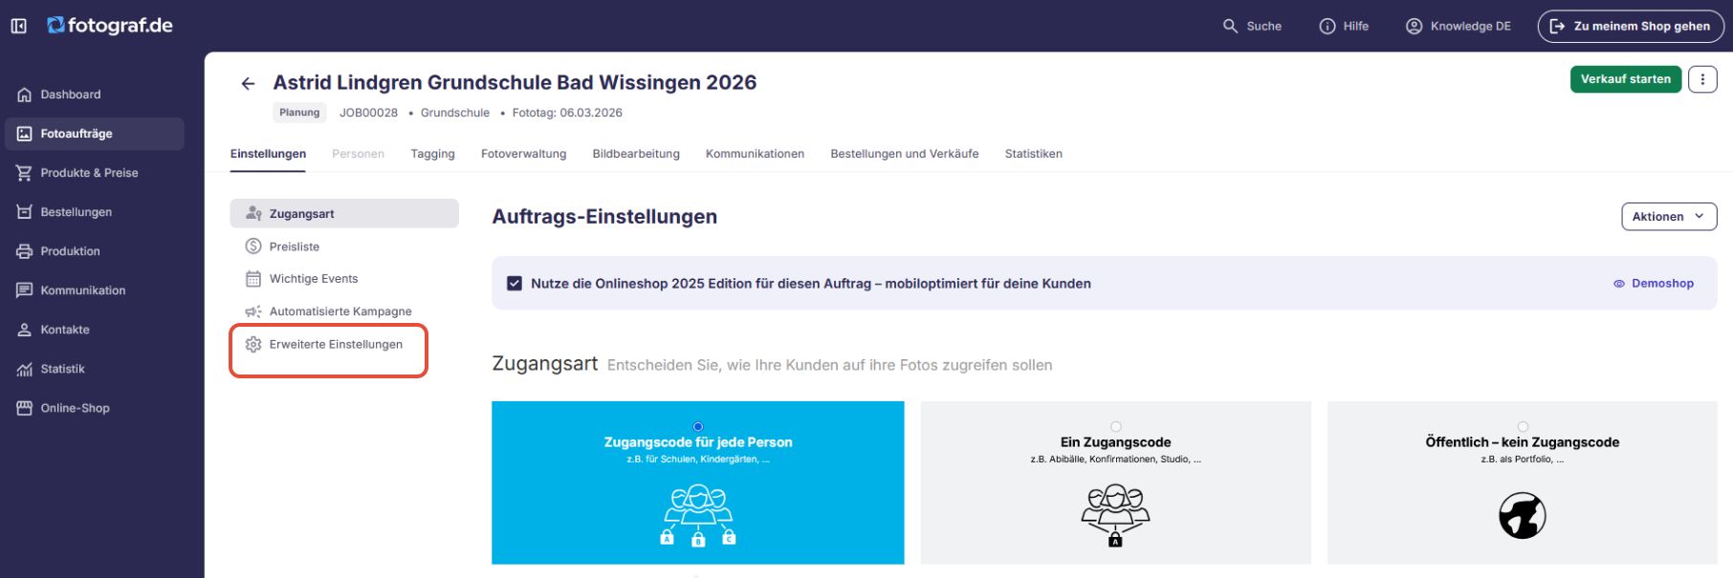The height and width of the screenshot is (578, 1733).
Task: Select the Wichtige Events calendar icon
Action: tap(253, 279)
